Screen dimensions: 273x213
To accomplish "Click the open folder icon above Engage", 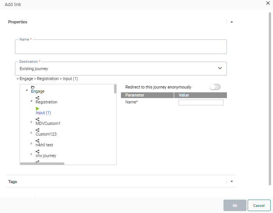I will click(x=33, y=87).
